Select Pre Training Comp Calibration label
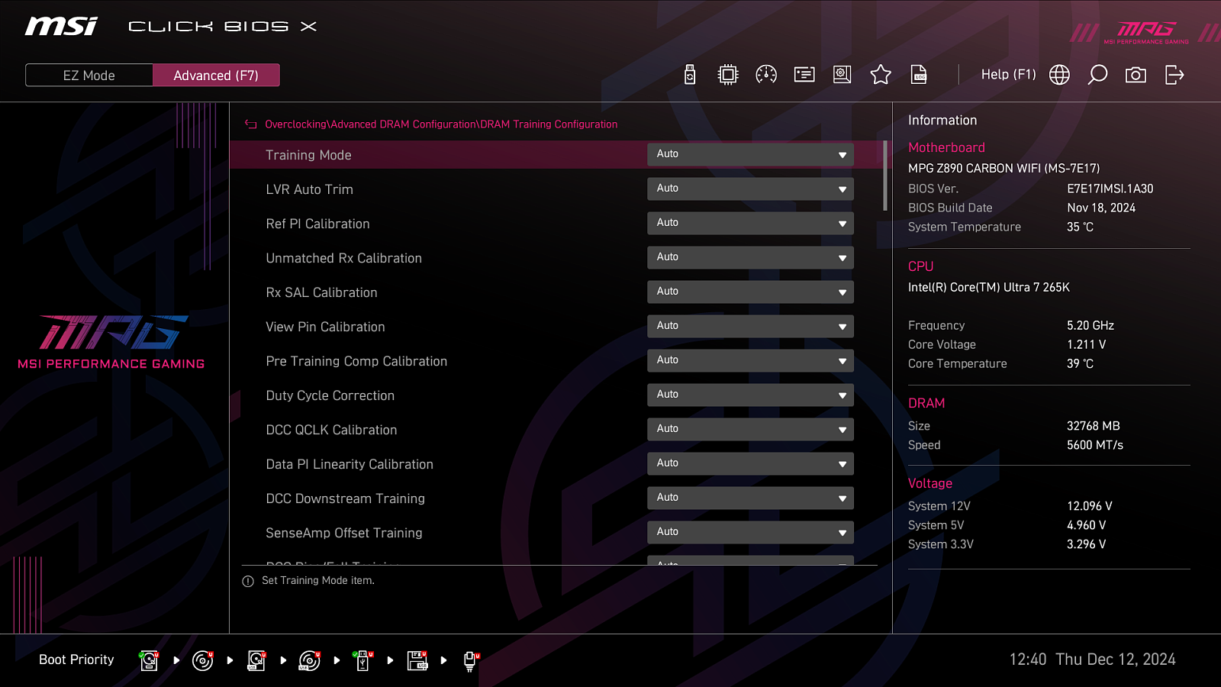 coord(356,361)
